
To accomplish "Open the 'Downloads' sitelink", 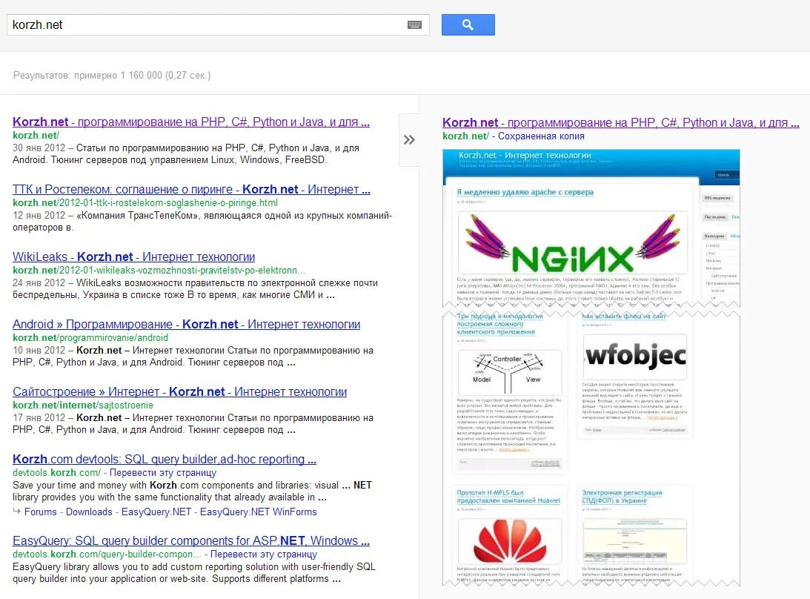I will pos(89,512).
